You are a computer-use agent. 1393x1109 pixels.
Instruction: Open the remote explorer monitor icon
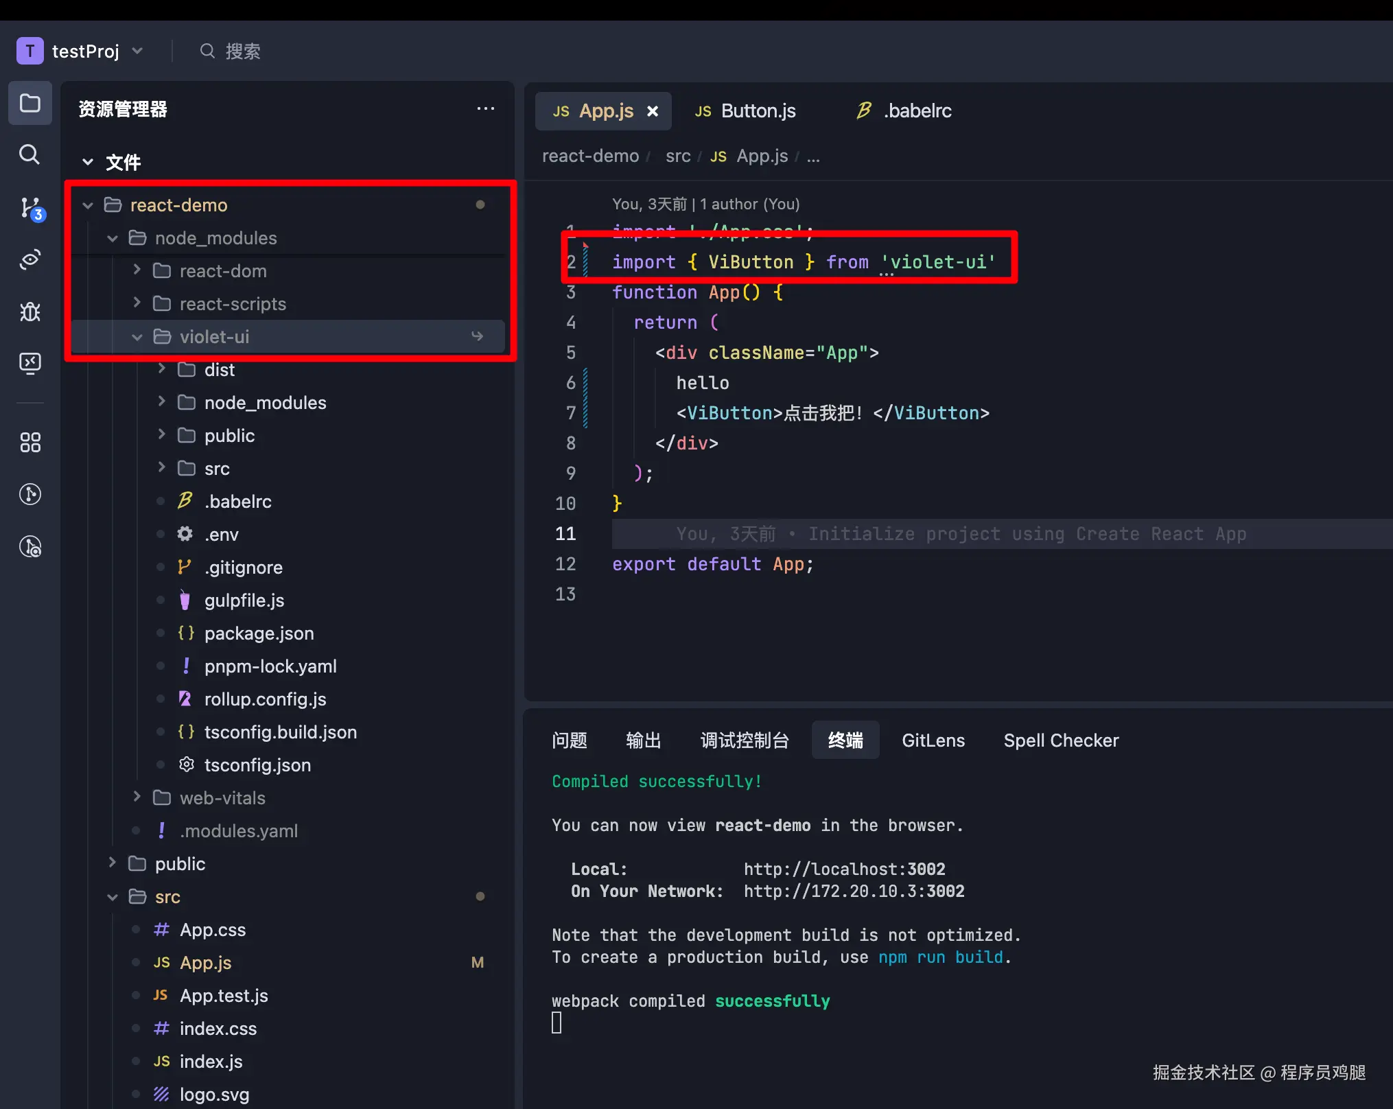tap(30, 362)
